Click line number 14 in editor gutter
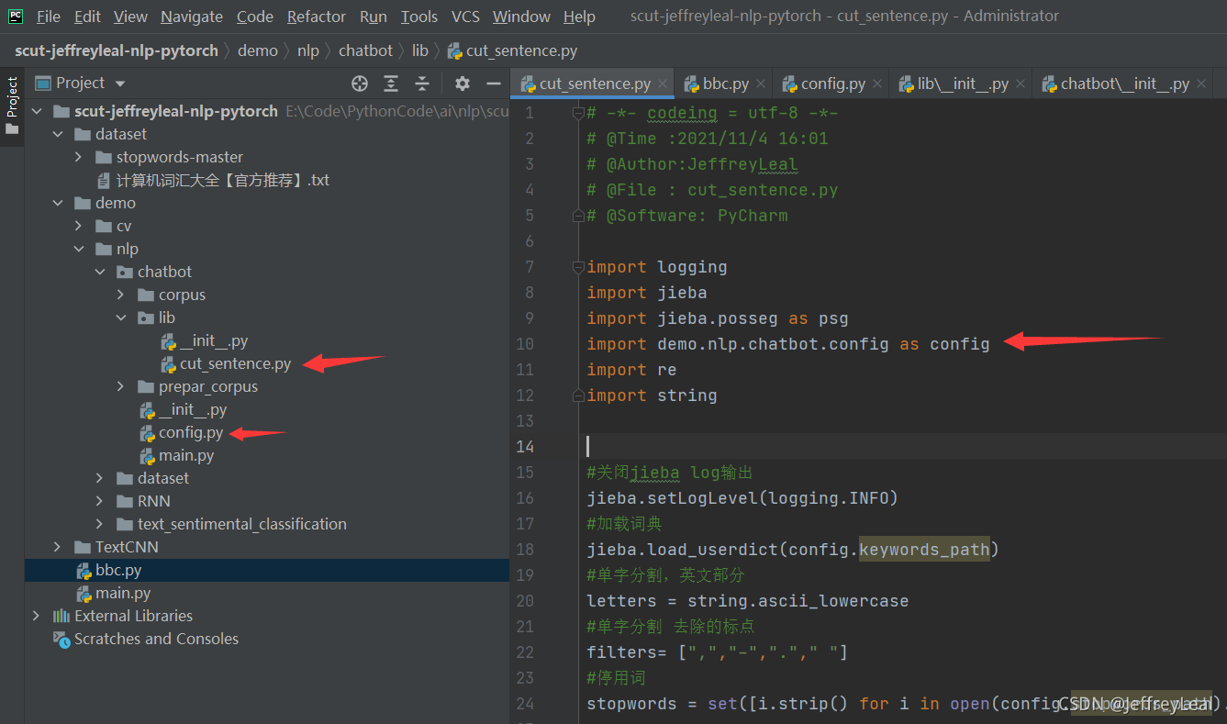 click(525, 447)
